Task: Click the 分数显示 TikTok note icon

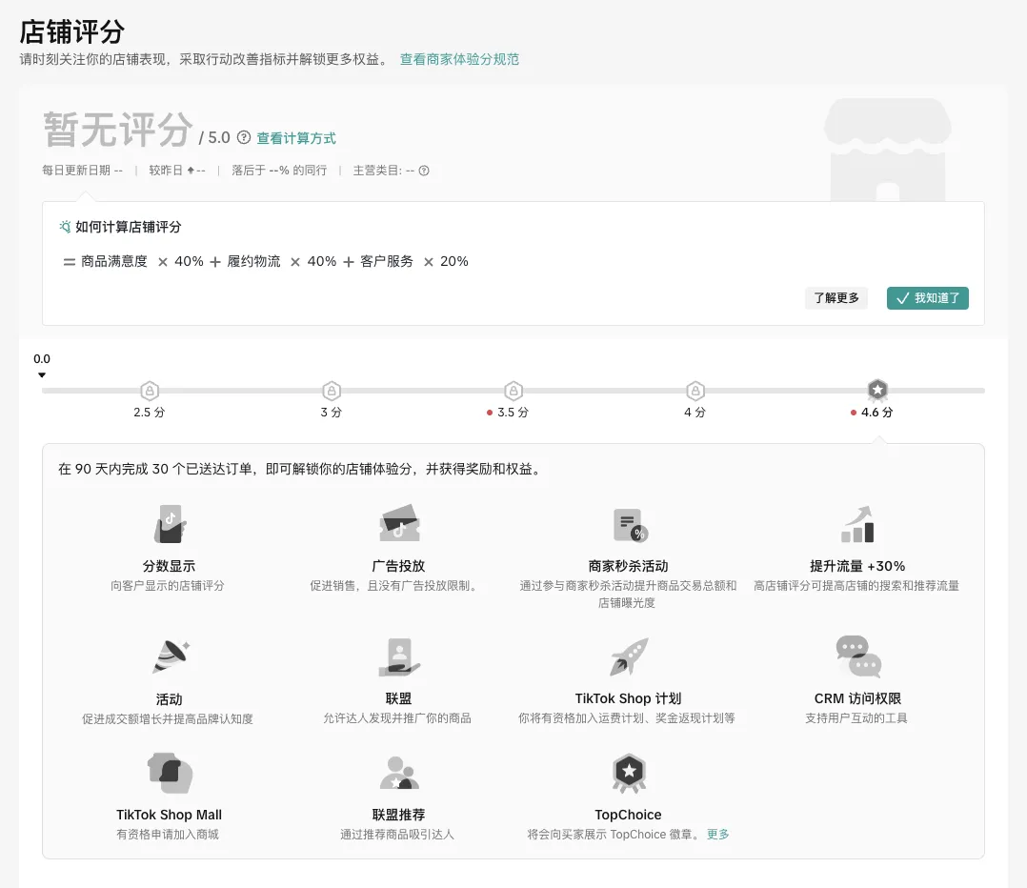Action: pos(169,523)
